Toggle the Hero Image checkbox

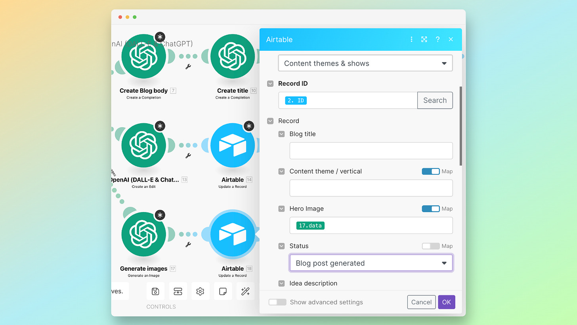click(281, 208)
